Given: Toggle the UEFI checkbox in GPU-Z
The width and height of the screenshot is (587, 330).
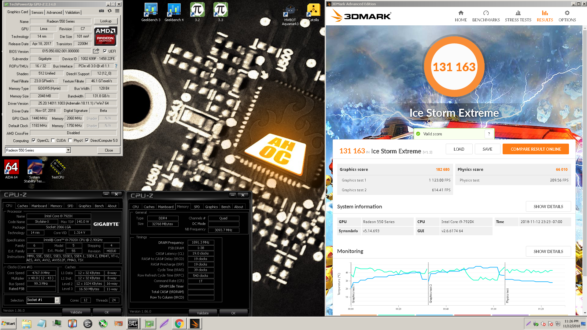Looking at the screenshot, I should coord(105,51).
